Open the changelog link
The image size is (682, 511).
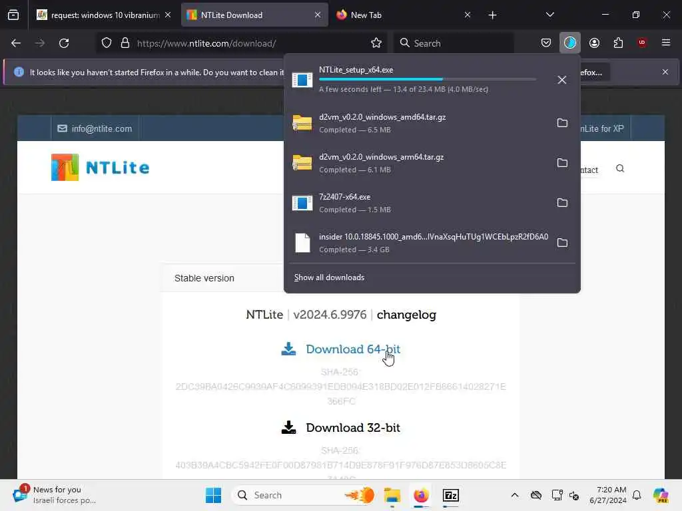(x=406, y=315)
